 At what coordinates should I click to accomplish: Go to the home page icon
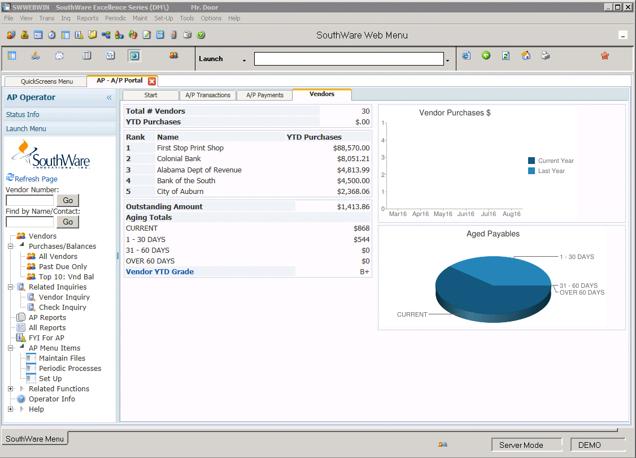click(526, 55)
